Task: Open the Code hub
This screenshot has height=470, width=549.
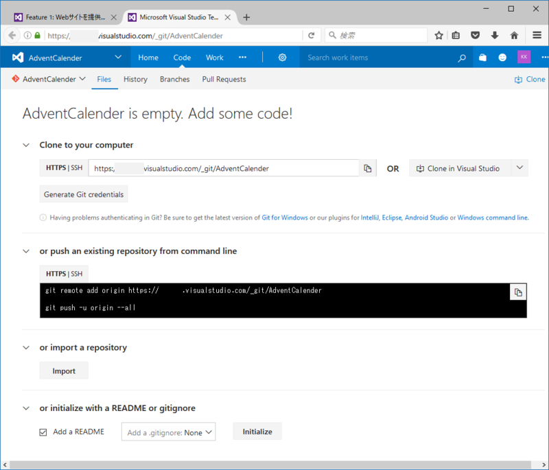Action: pos(182,58)
